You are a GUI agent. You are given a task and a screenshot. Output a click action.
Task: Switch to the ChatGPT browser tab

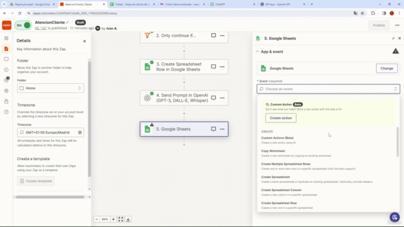tap(232, 4)
